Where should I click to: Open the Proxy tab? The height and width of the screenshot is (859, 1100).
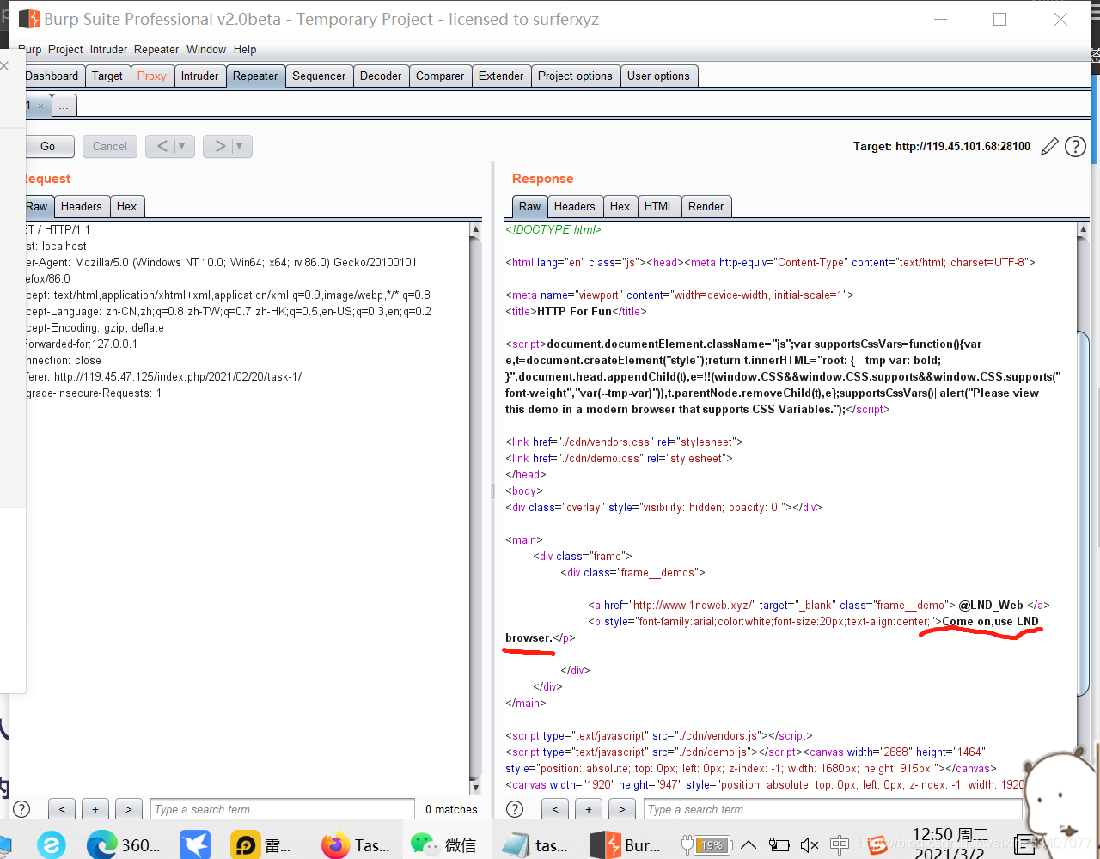152,76
